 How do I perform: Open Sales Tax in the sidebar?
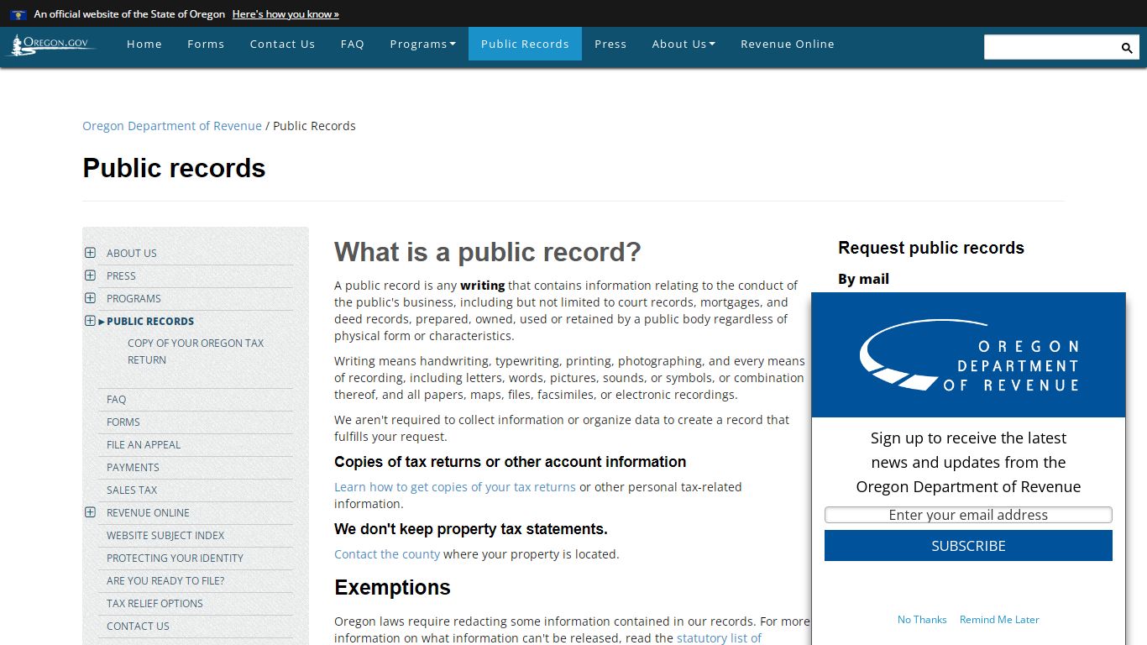click(132, 490)
